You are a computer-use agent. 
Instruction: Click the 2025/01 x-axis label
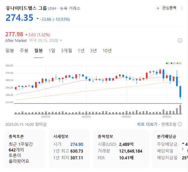pyautogui.click(x=167, y=117)
